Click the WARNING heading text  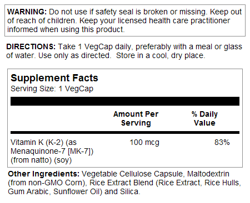coord(27,12)
